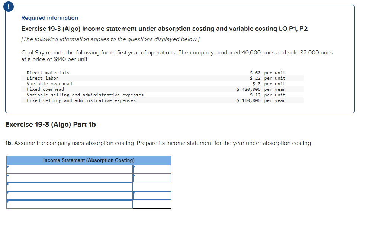This screenshot has height=235, width=373.
Task: Open the first income statement label dropdown
Action: 7,169
